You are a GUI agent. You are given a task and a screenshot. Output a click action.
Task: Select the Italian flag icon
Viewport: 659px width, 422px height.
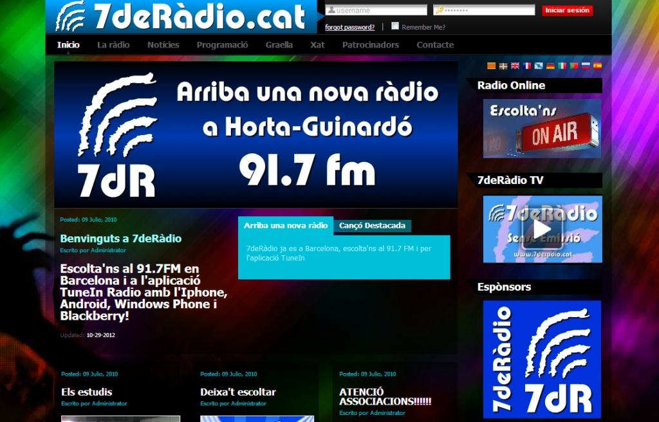point(562,66)
